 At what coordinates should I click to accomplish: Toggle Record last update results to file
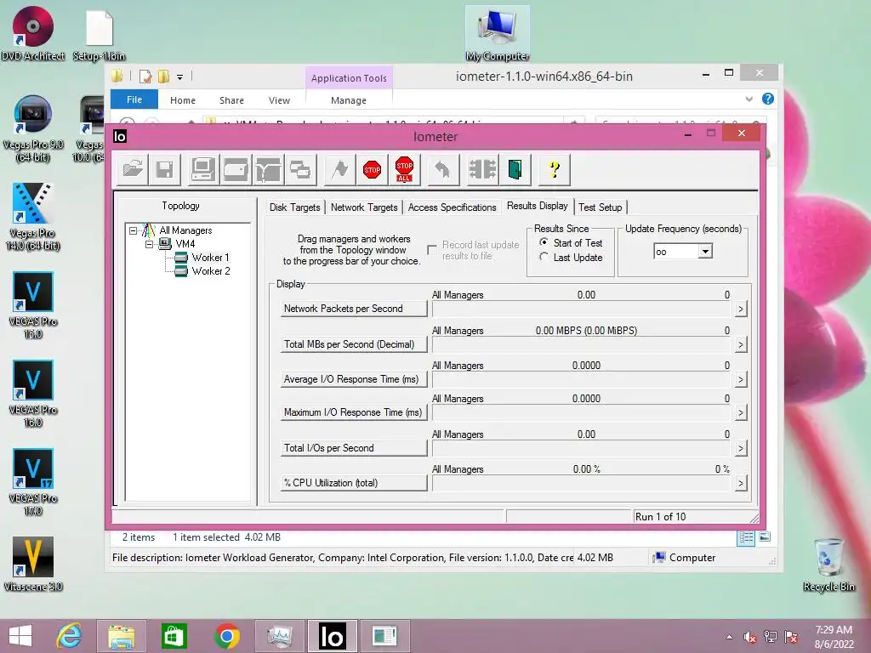point(431,250)
